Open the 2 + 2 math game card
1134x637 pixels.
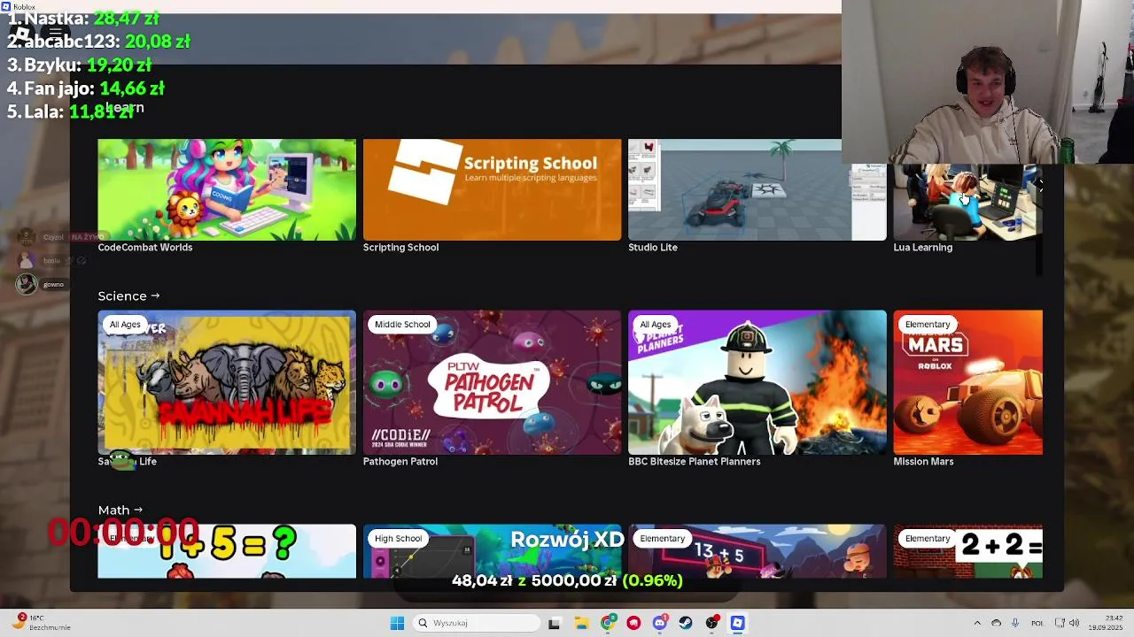click(x=967, y=551)
